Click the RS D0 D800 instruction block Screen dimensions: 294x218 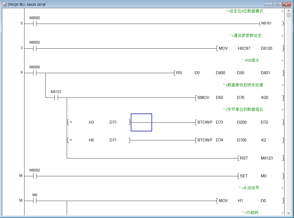point(229,73)
